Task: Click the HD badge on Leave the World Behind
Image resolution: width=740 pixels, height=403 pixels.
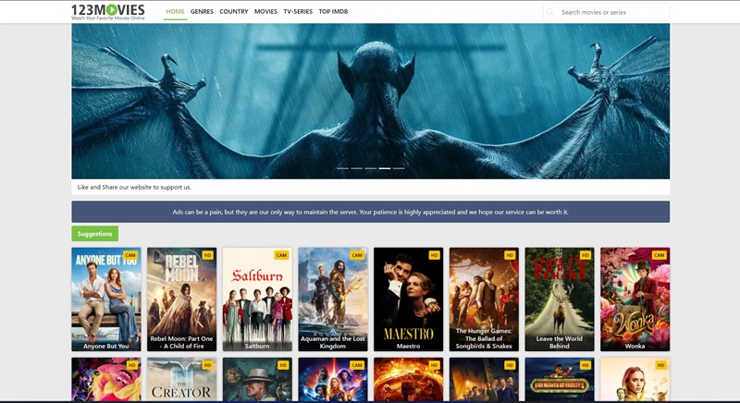Action: [x=586, y=255]
